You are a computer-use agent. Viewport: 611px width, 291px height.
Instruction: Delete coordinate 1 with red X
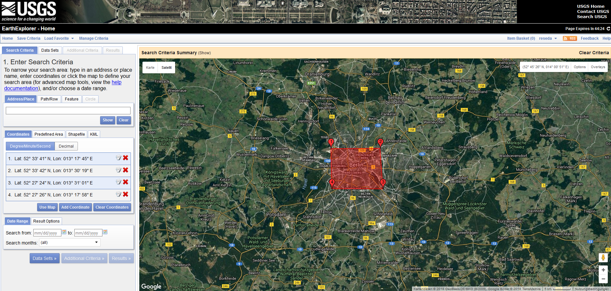[125, 158]
